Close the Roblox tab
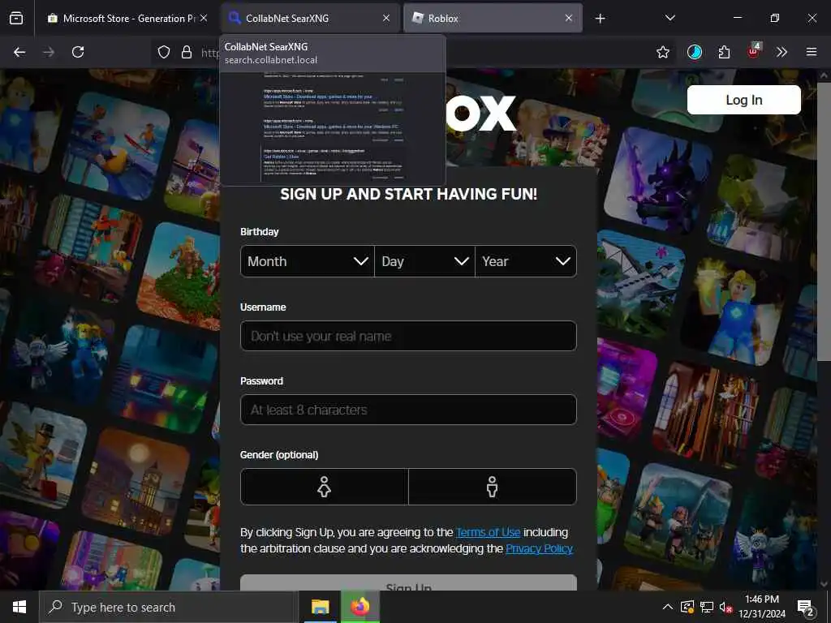Screen dimensions: 831x623 click(x=569, y=18)
